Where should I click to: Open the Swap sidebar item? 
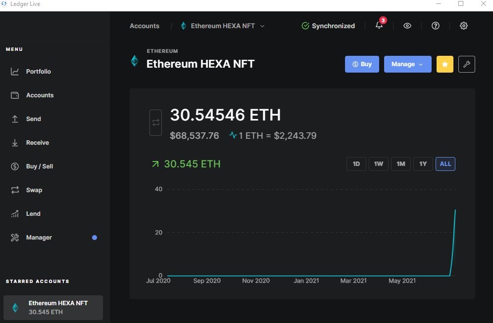tap(34, 190)
